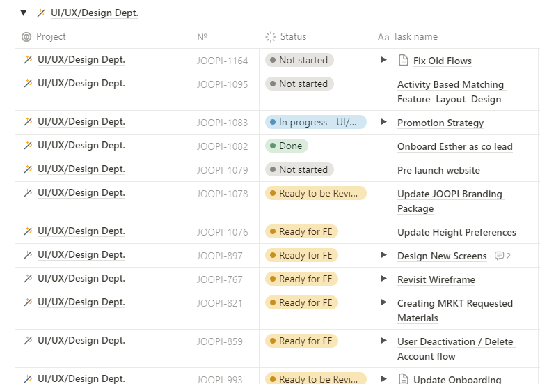This screenshot has width=540, height=384.
Task: Expand the Revisit Wireframe sub-items
Action: [383, 279]
